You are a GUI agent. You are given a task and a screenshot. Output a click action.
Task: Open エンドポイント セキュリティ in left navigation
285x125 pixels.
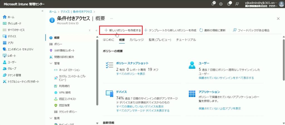click(18, 49)
